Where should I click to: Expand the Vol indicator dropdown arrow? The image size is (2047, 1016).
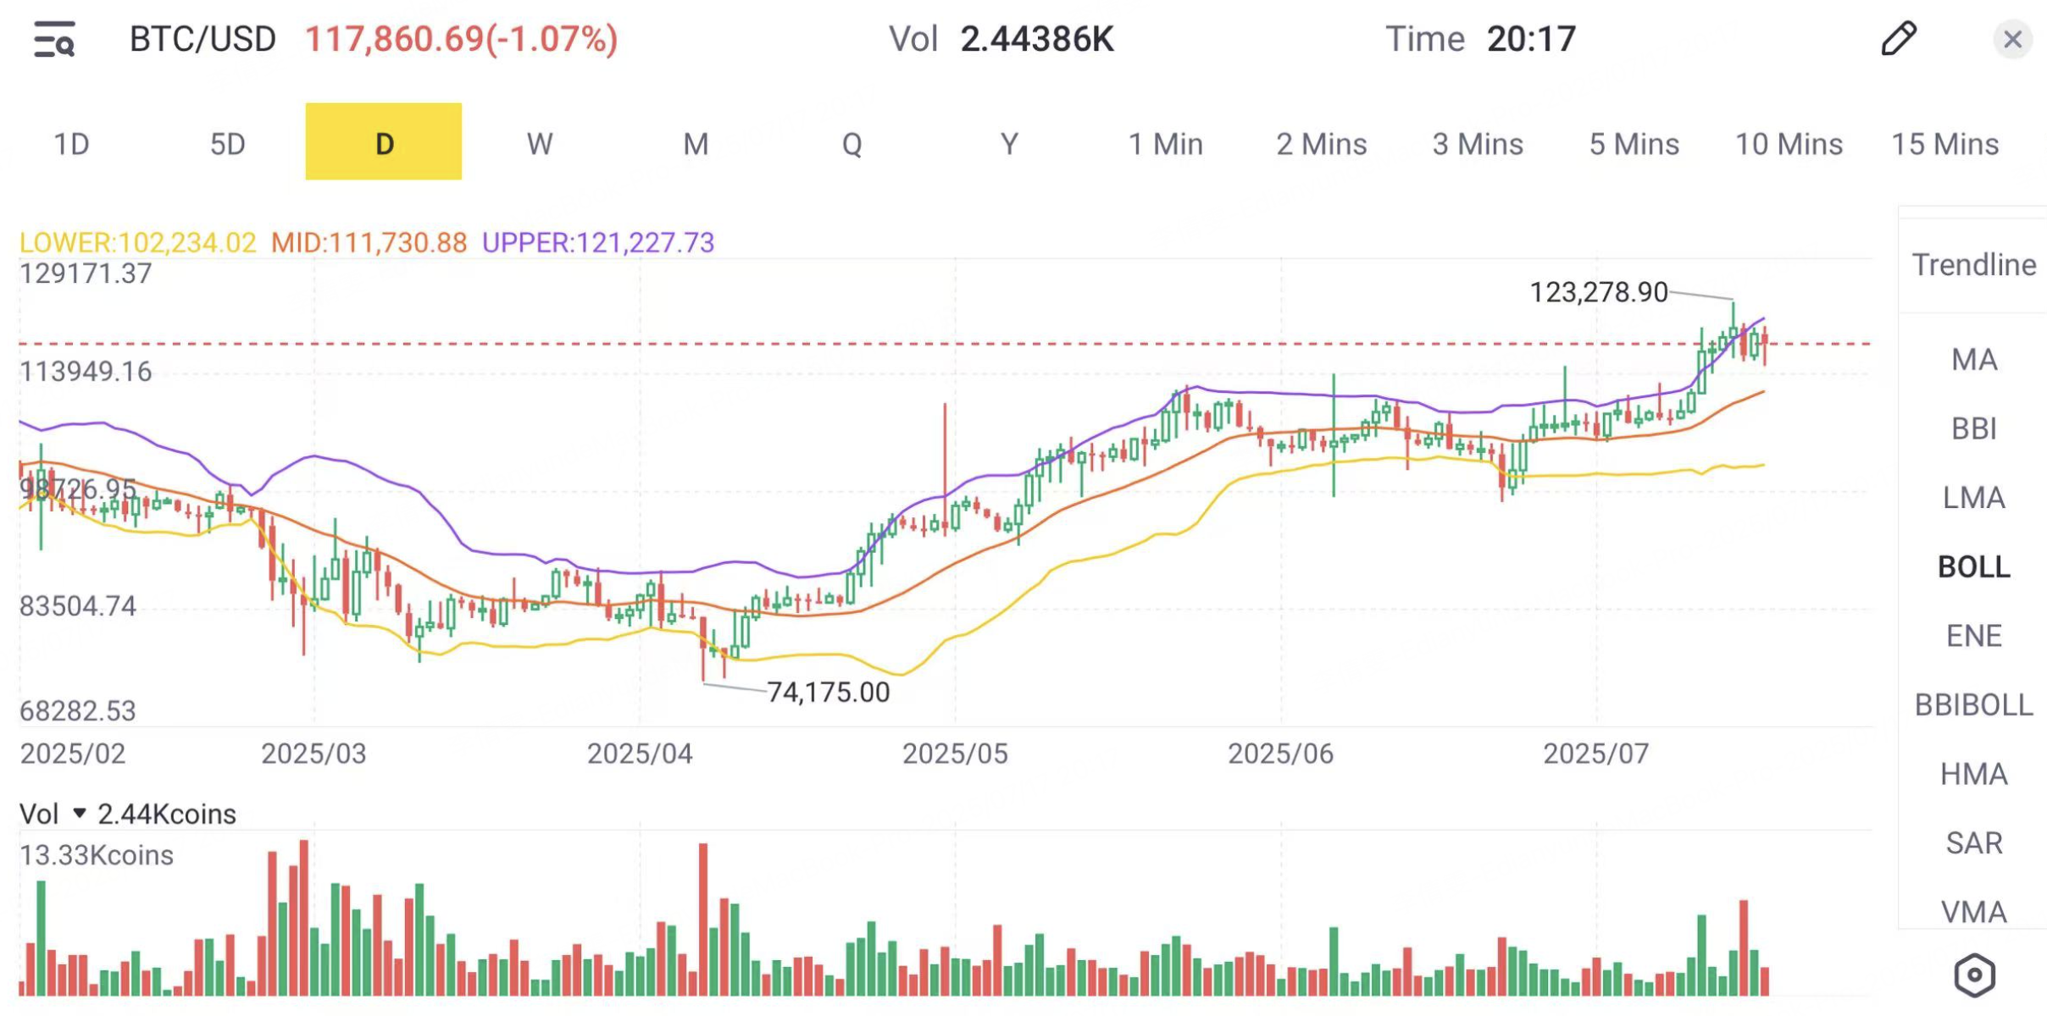(80, 814)
